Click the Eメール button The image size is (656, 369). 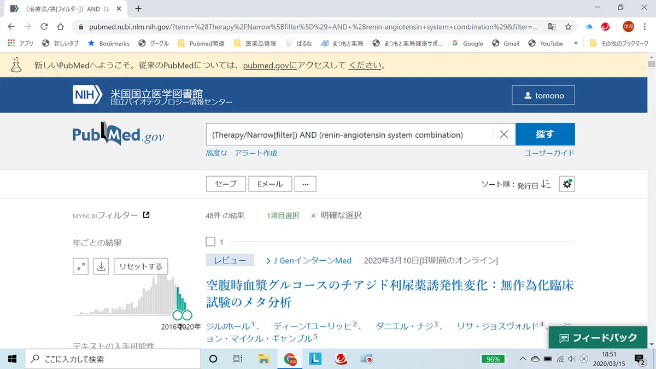pyautogui.click(x=270, y=184)
